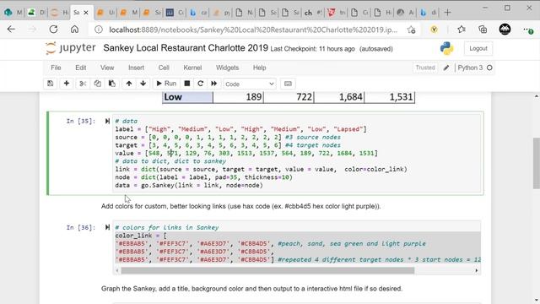Click the table cell with value 722

pos(289,97)
